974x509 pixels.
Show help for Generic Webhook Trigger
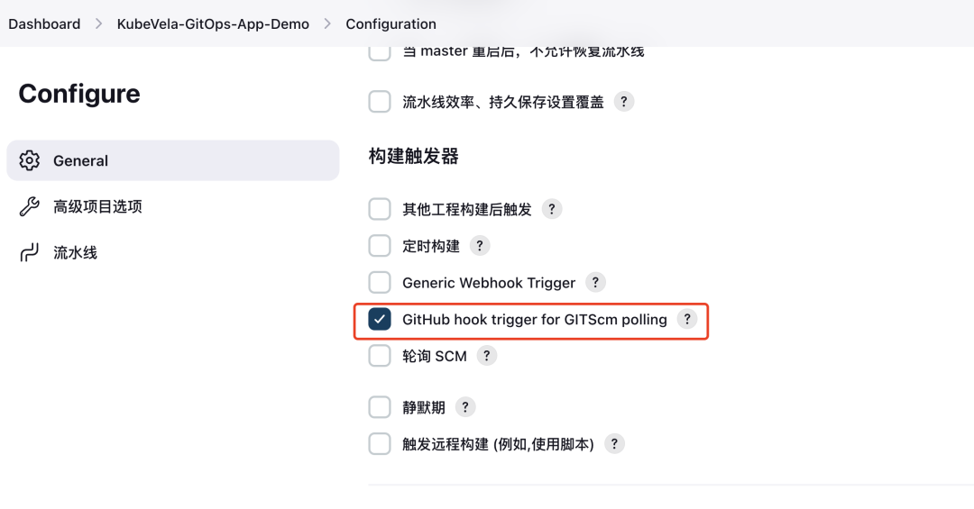coord(595,283)
